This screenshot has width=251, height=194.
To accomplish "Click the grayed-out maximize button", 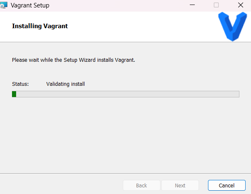I will (216, 5).
